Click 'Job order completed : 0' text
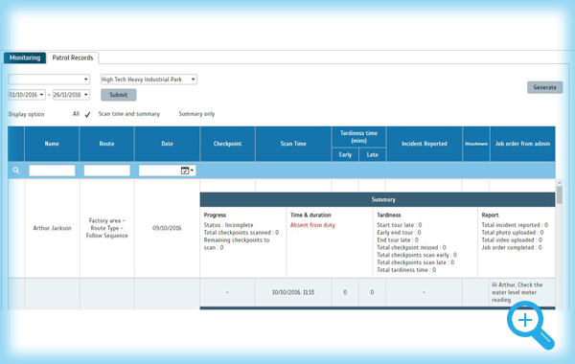The image size is (575, 364). 512,247
